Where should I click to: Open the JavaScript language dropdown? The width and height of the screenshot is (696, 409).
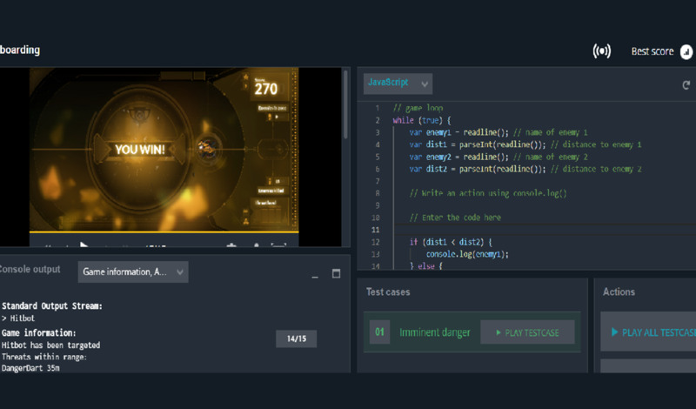coord(398,84)
